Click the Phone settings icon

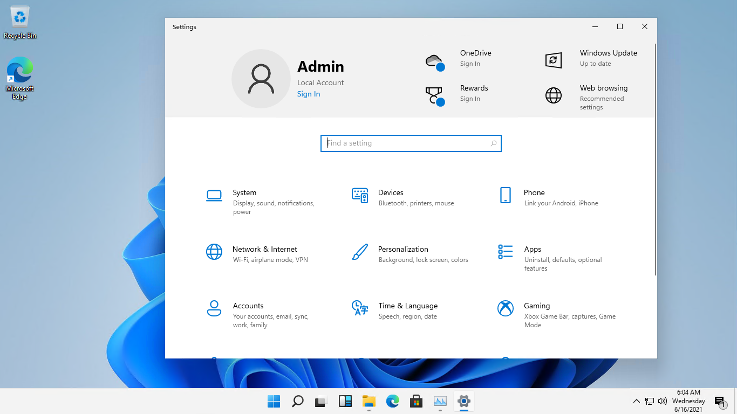tap(506, 196)
